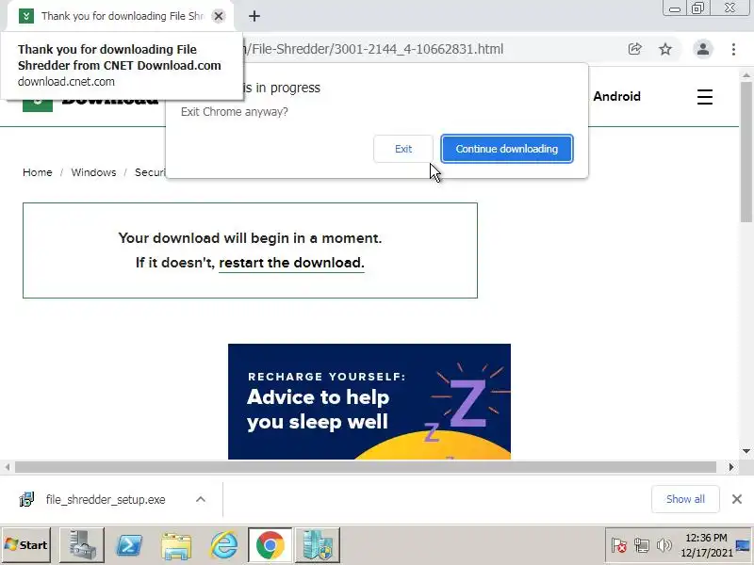Click scroll up arrow

[746, 75]
